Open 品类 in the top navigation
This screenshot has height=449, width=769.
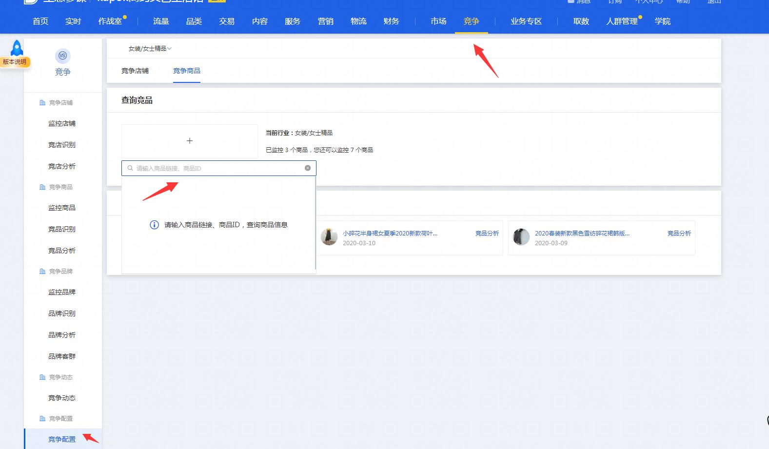(194, 21)
